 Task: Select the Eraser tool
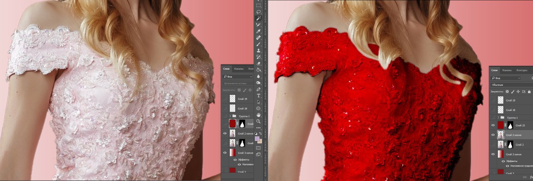point(258,63)
